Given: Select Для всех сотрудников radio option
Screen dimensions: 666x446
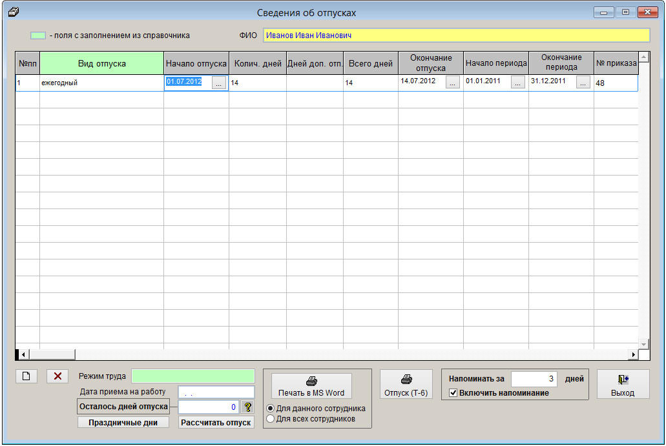Looking at the screenshot, I should click(270, 419).
